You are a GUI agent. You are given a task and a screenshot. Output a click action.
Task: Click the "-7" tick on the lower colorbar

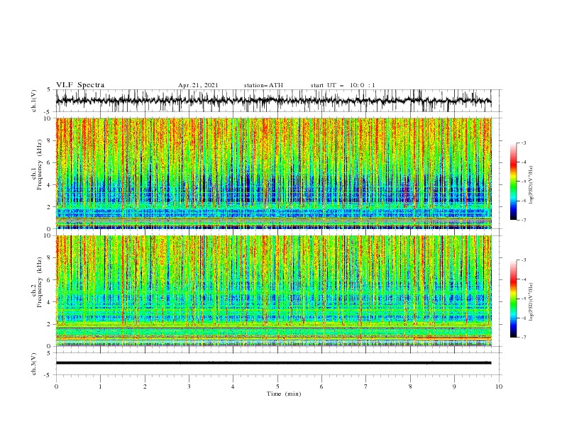524,338
